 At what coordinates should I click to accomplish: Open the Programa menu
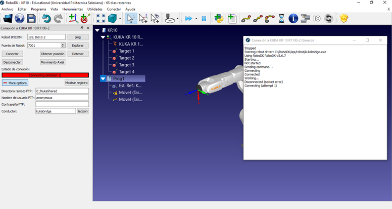point(38,9)
